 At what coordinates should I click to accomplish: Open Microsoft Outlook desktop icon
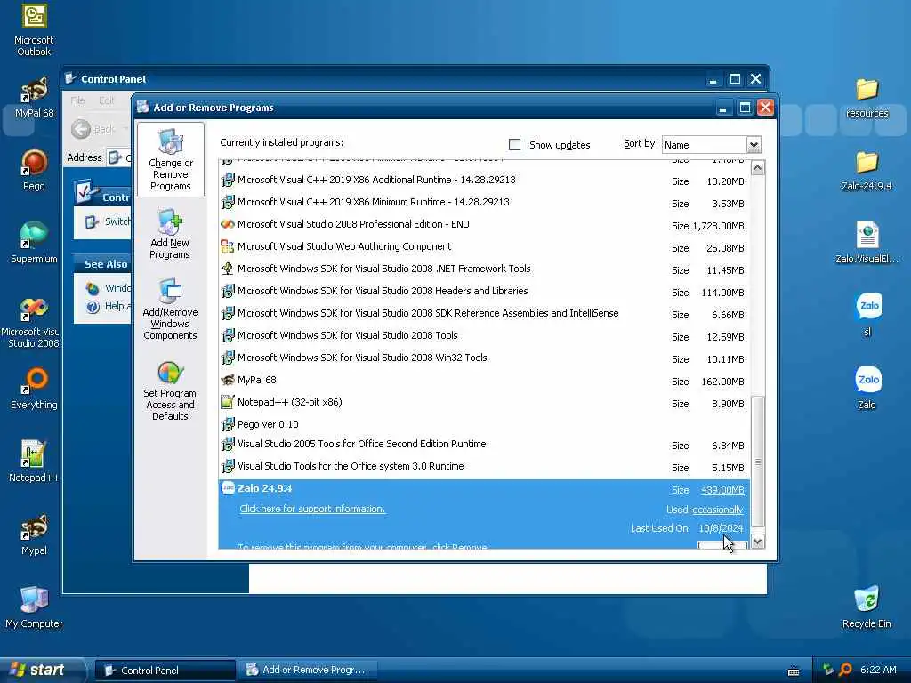pos(34,30)
